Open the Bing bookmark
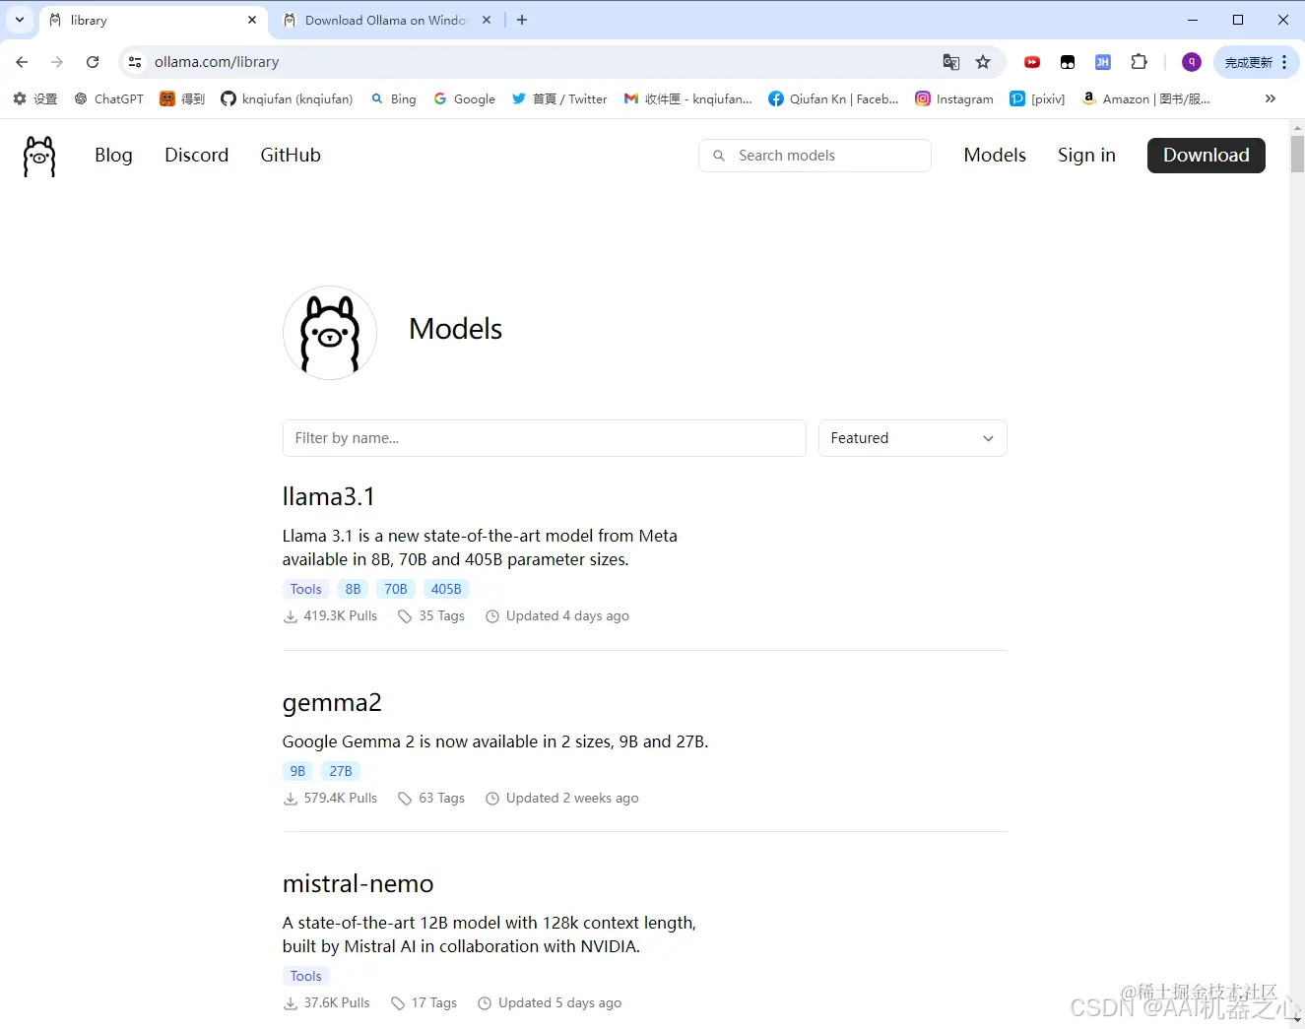The image size is (1305, 1029). (394, 98)
